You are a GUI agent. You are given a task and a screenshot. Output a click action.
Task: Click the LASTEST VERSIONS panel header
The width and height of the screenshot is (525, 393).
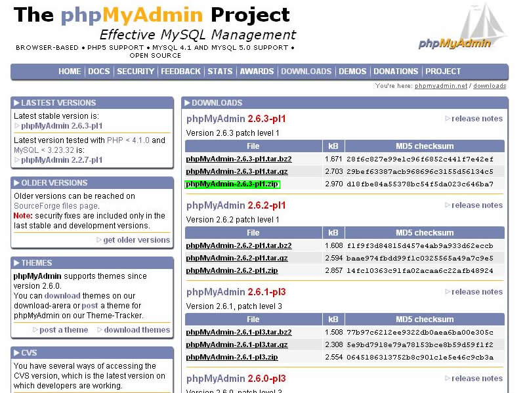pyautogui.click(x=92, y=103)
